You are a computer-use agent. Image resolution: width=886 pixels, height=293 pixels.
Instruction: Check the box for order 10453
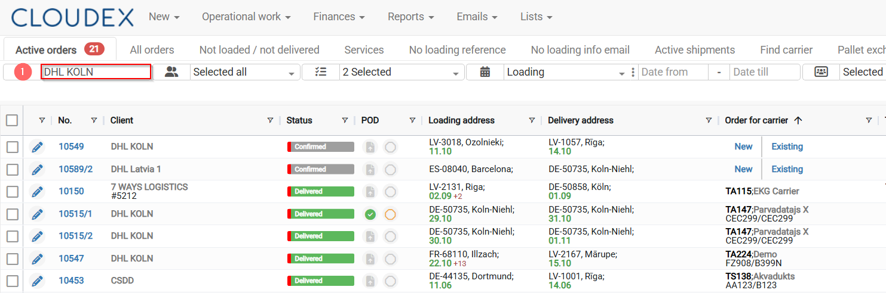pos(12,281)
